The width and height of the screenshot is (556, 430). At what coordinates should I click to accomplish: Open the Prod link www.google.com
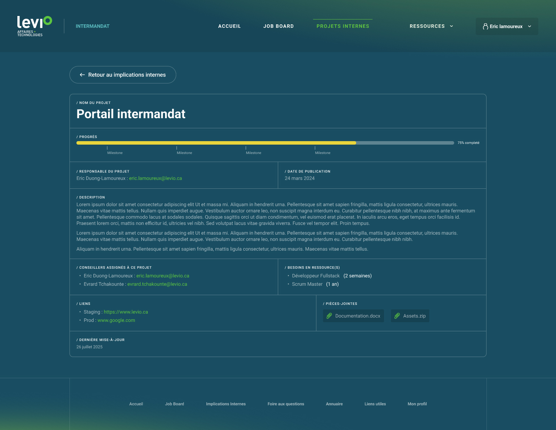(x=116, y=320)
